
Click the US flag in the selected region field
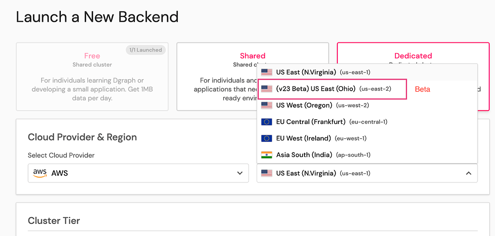[266, 173]
